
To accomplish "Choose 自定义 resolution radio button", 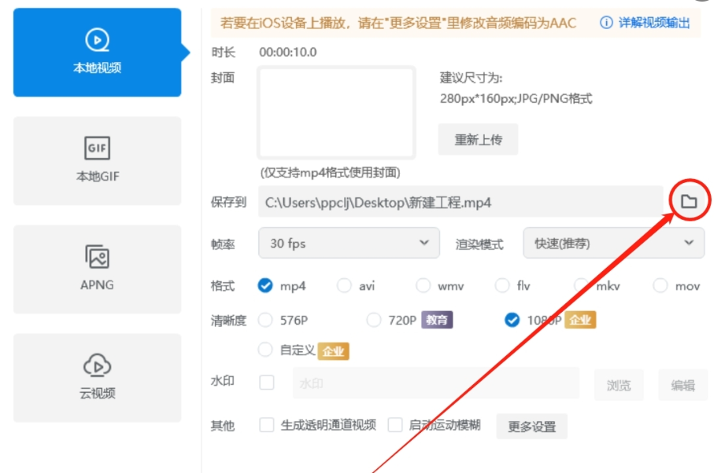I will pos(265,350).
